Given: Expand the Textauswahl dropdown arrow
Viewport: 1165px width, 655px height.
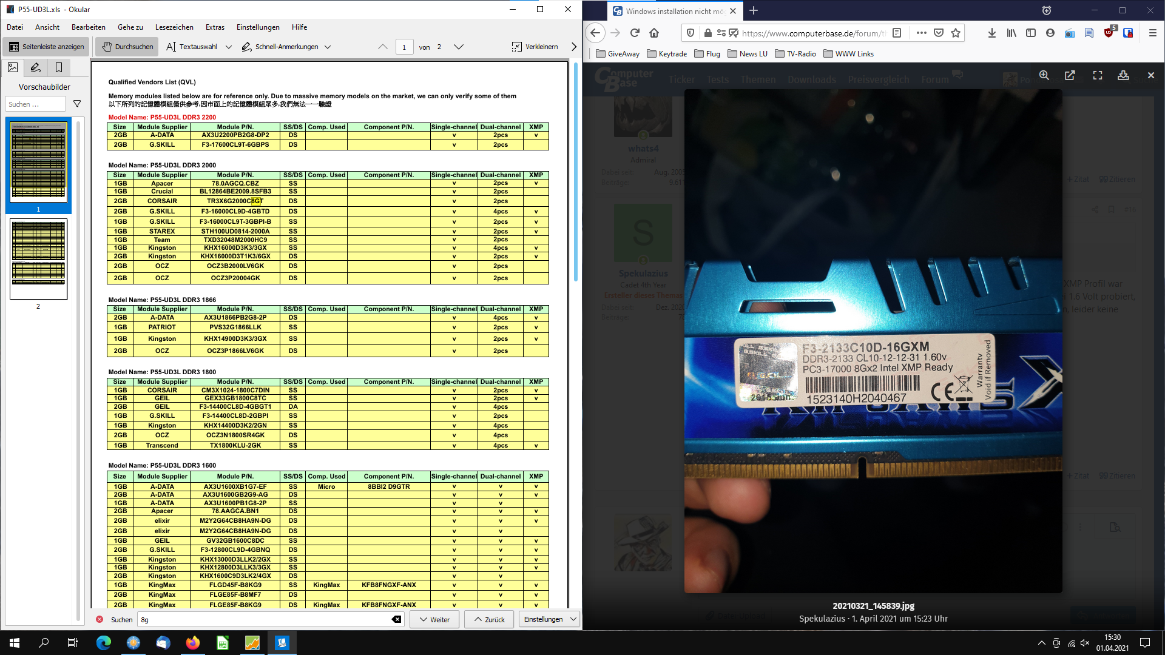Looking at the screenshot, I should (x=229, y=47).
